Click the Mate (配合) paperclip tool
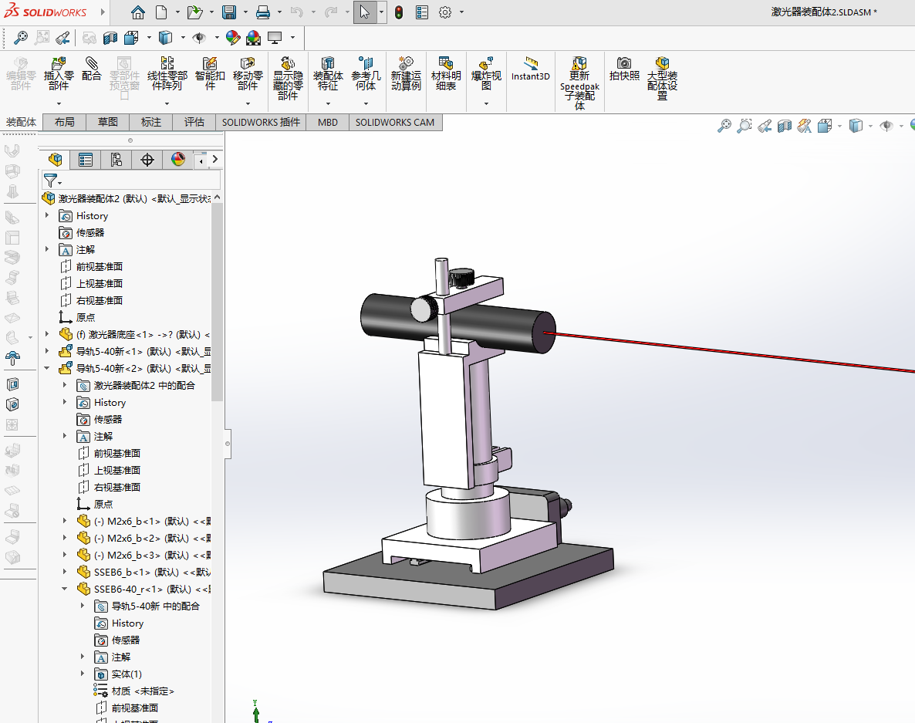 pyautogui.click(x=91, y=69)
